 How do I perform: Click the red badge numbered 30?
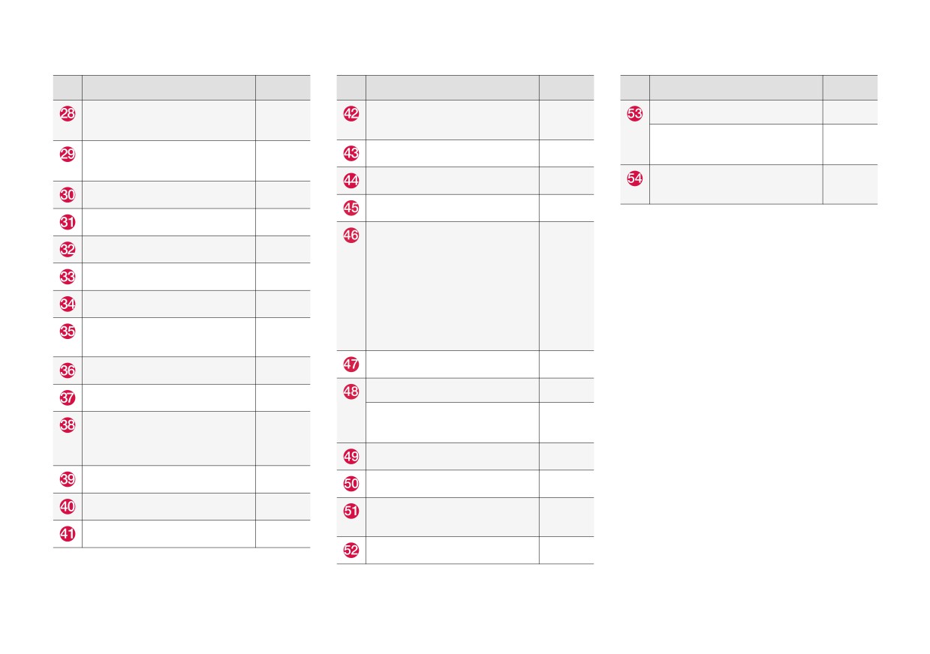pos(68,195)
